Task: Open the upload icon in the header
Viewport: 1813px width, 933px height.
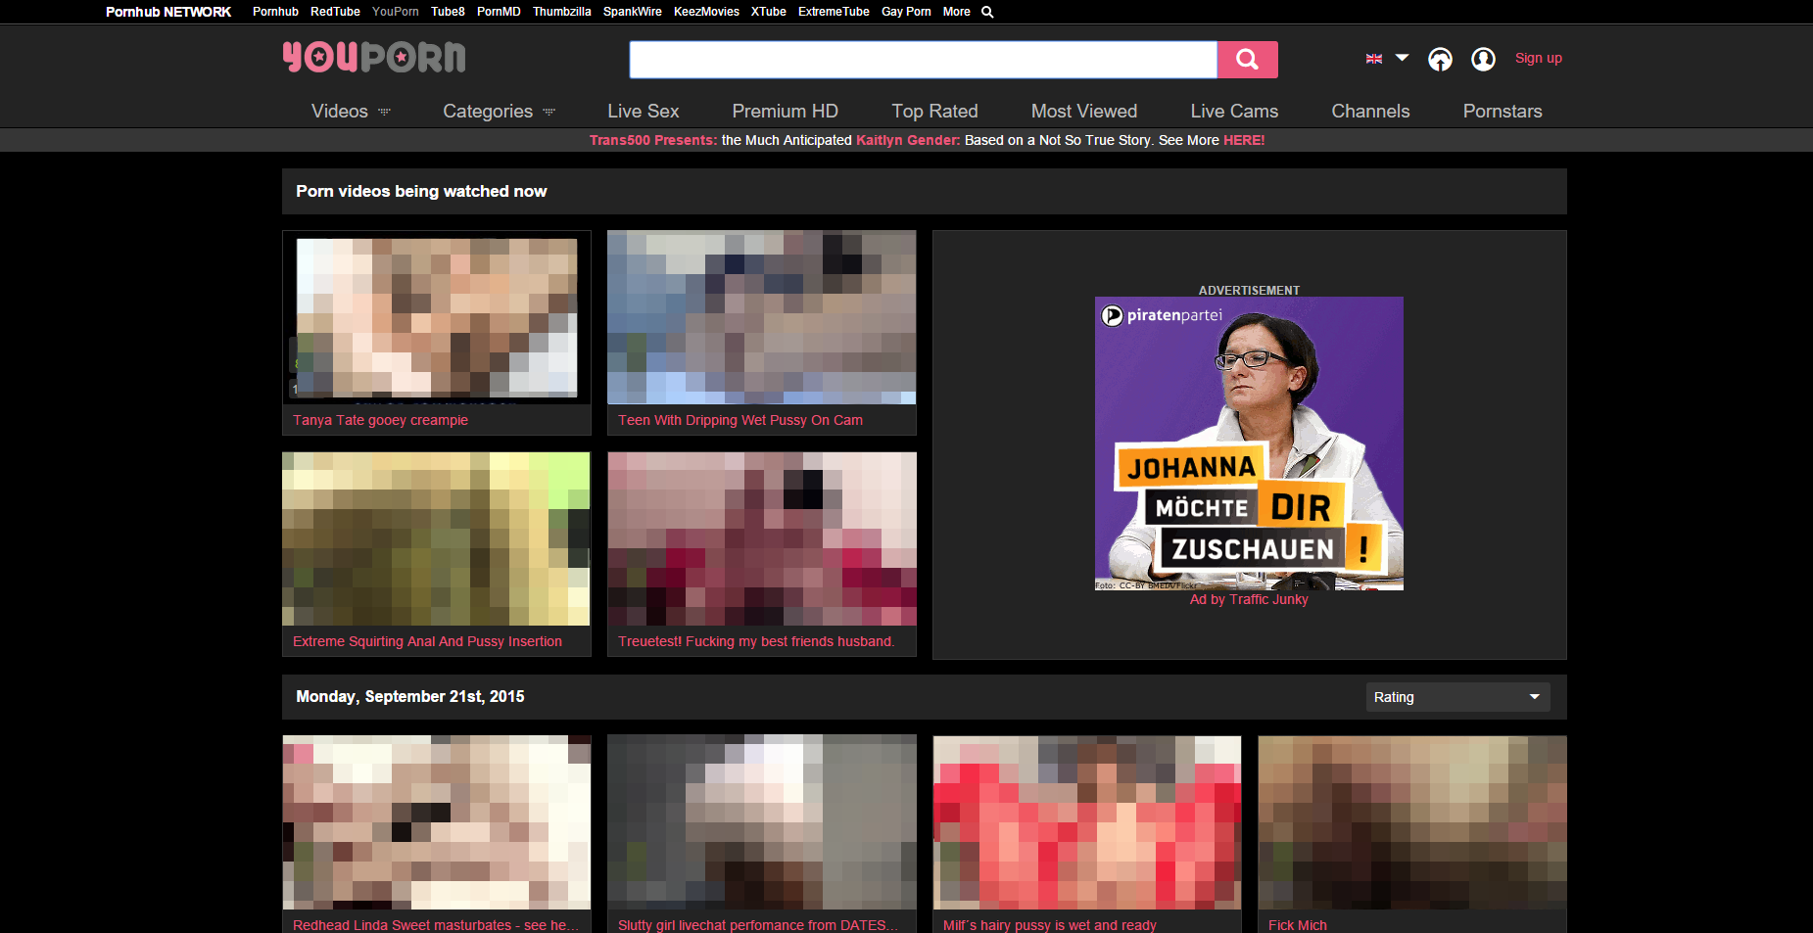Action: (x=1440, y=59)
